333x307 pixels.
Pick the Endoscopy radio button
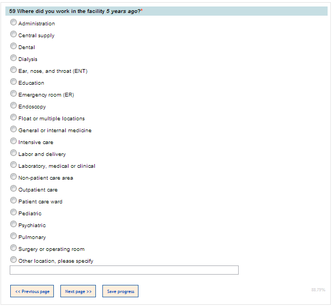point(13,106)
